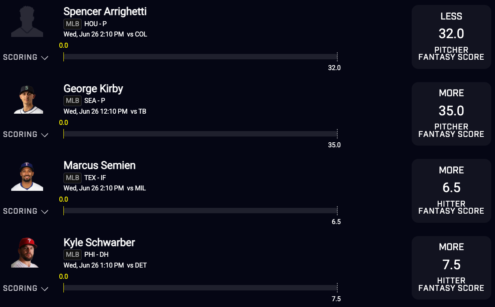Screen dimensions: 495x307
Task: Click the MLB badge under Spencer Arrighetti
Action: click(72, 24)
